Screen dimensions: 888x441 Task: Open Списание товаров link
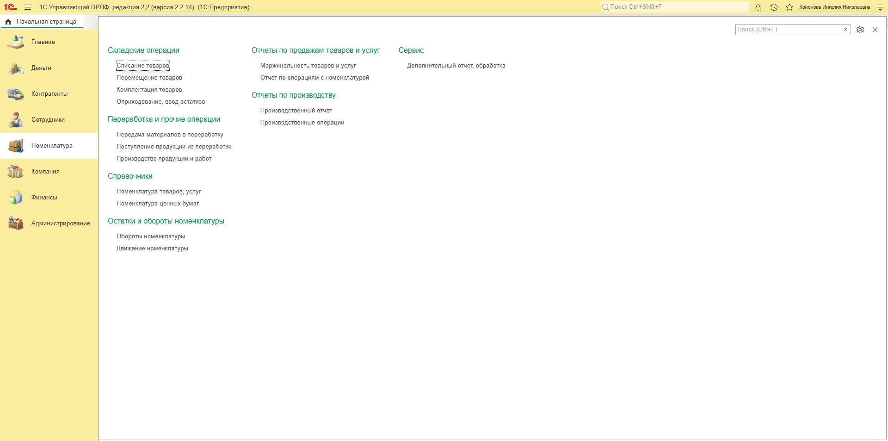[143, 66]
